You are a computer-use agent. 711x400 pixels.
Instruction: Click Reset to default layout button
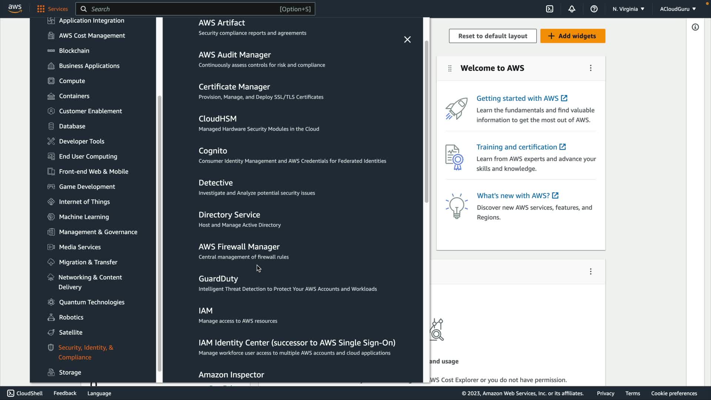coord(493,36)
